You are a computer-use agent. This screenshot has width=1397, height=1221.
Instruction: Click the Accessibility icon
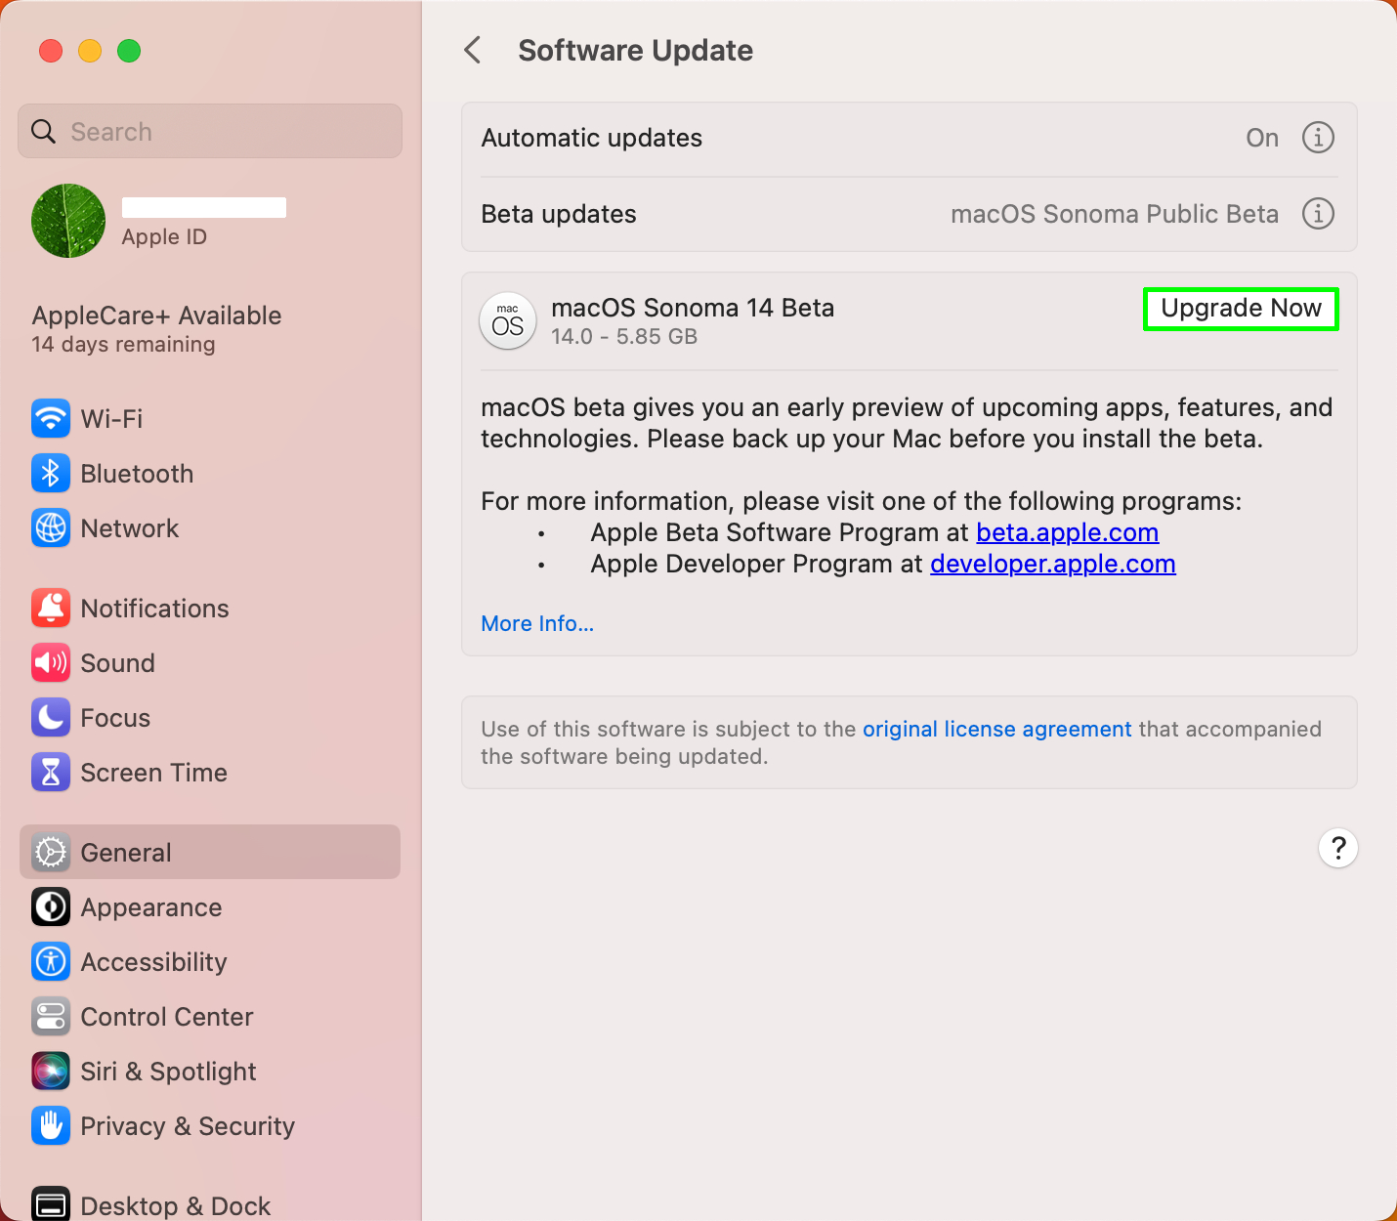pos(51,962)
